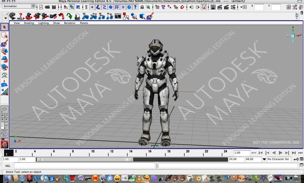Image resolution: width=304 pixels, height=183 pixels.
Task: Click the Y coordinate input field
Action: (276, 7)
